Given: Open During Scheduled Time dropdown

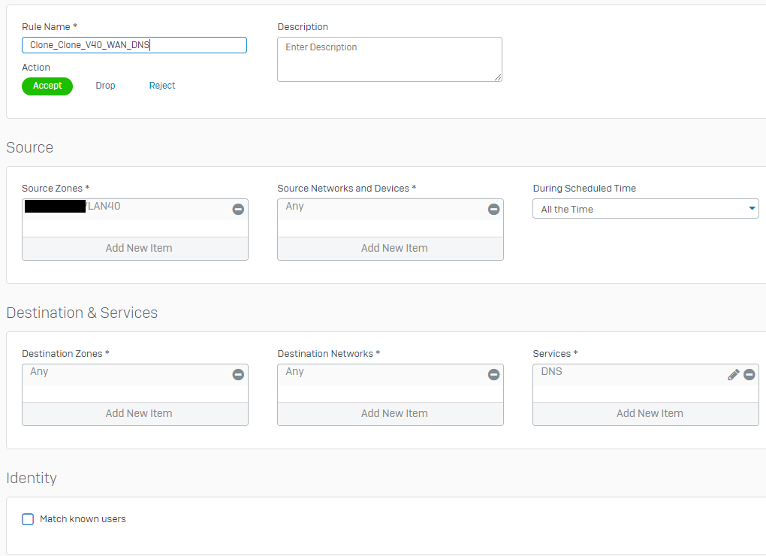Looking at the screenshot, I should tap(645, 209).
